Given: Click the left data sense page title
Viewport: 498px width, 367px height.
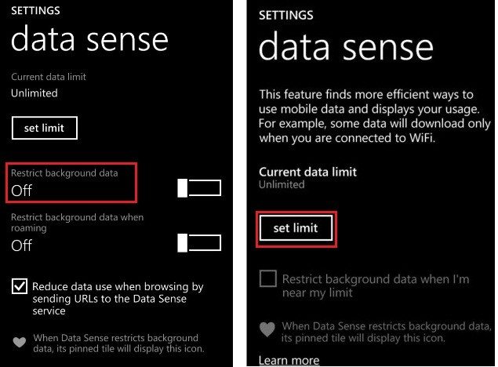Looking at the screenshot, I should [x=89, y=38].
